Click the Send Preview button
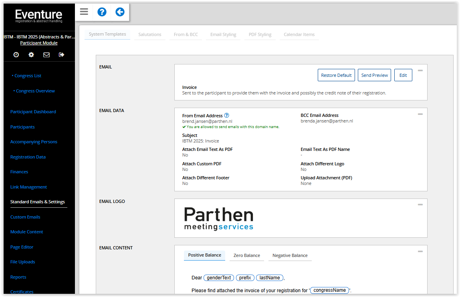460x297 pixels. point(374,75)
